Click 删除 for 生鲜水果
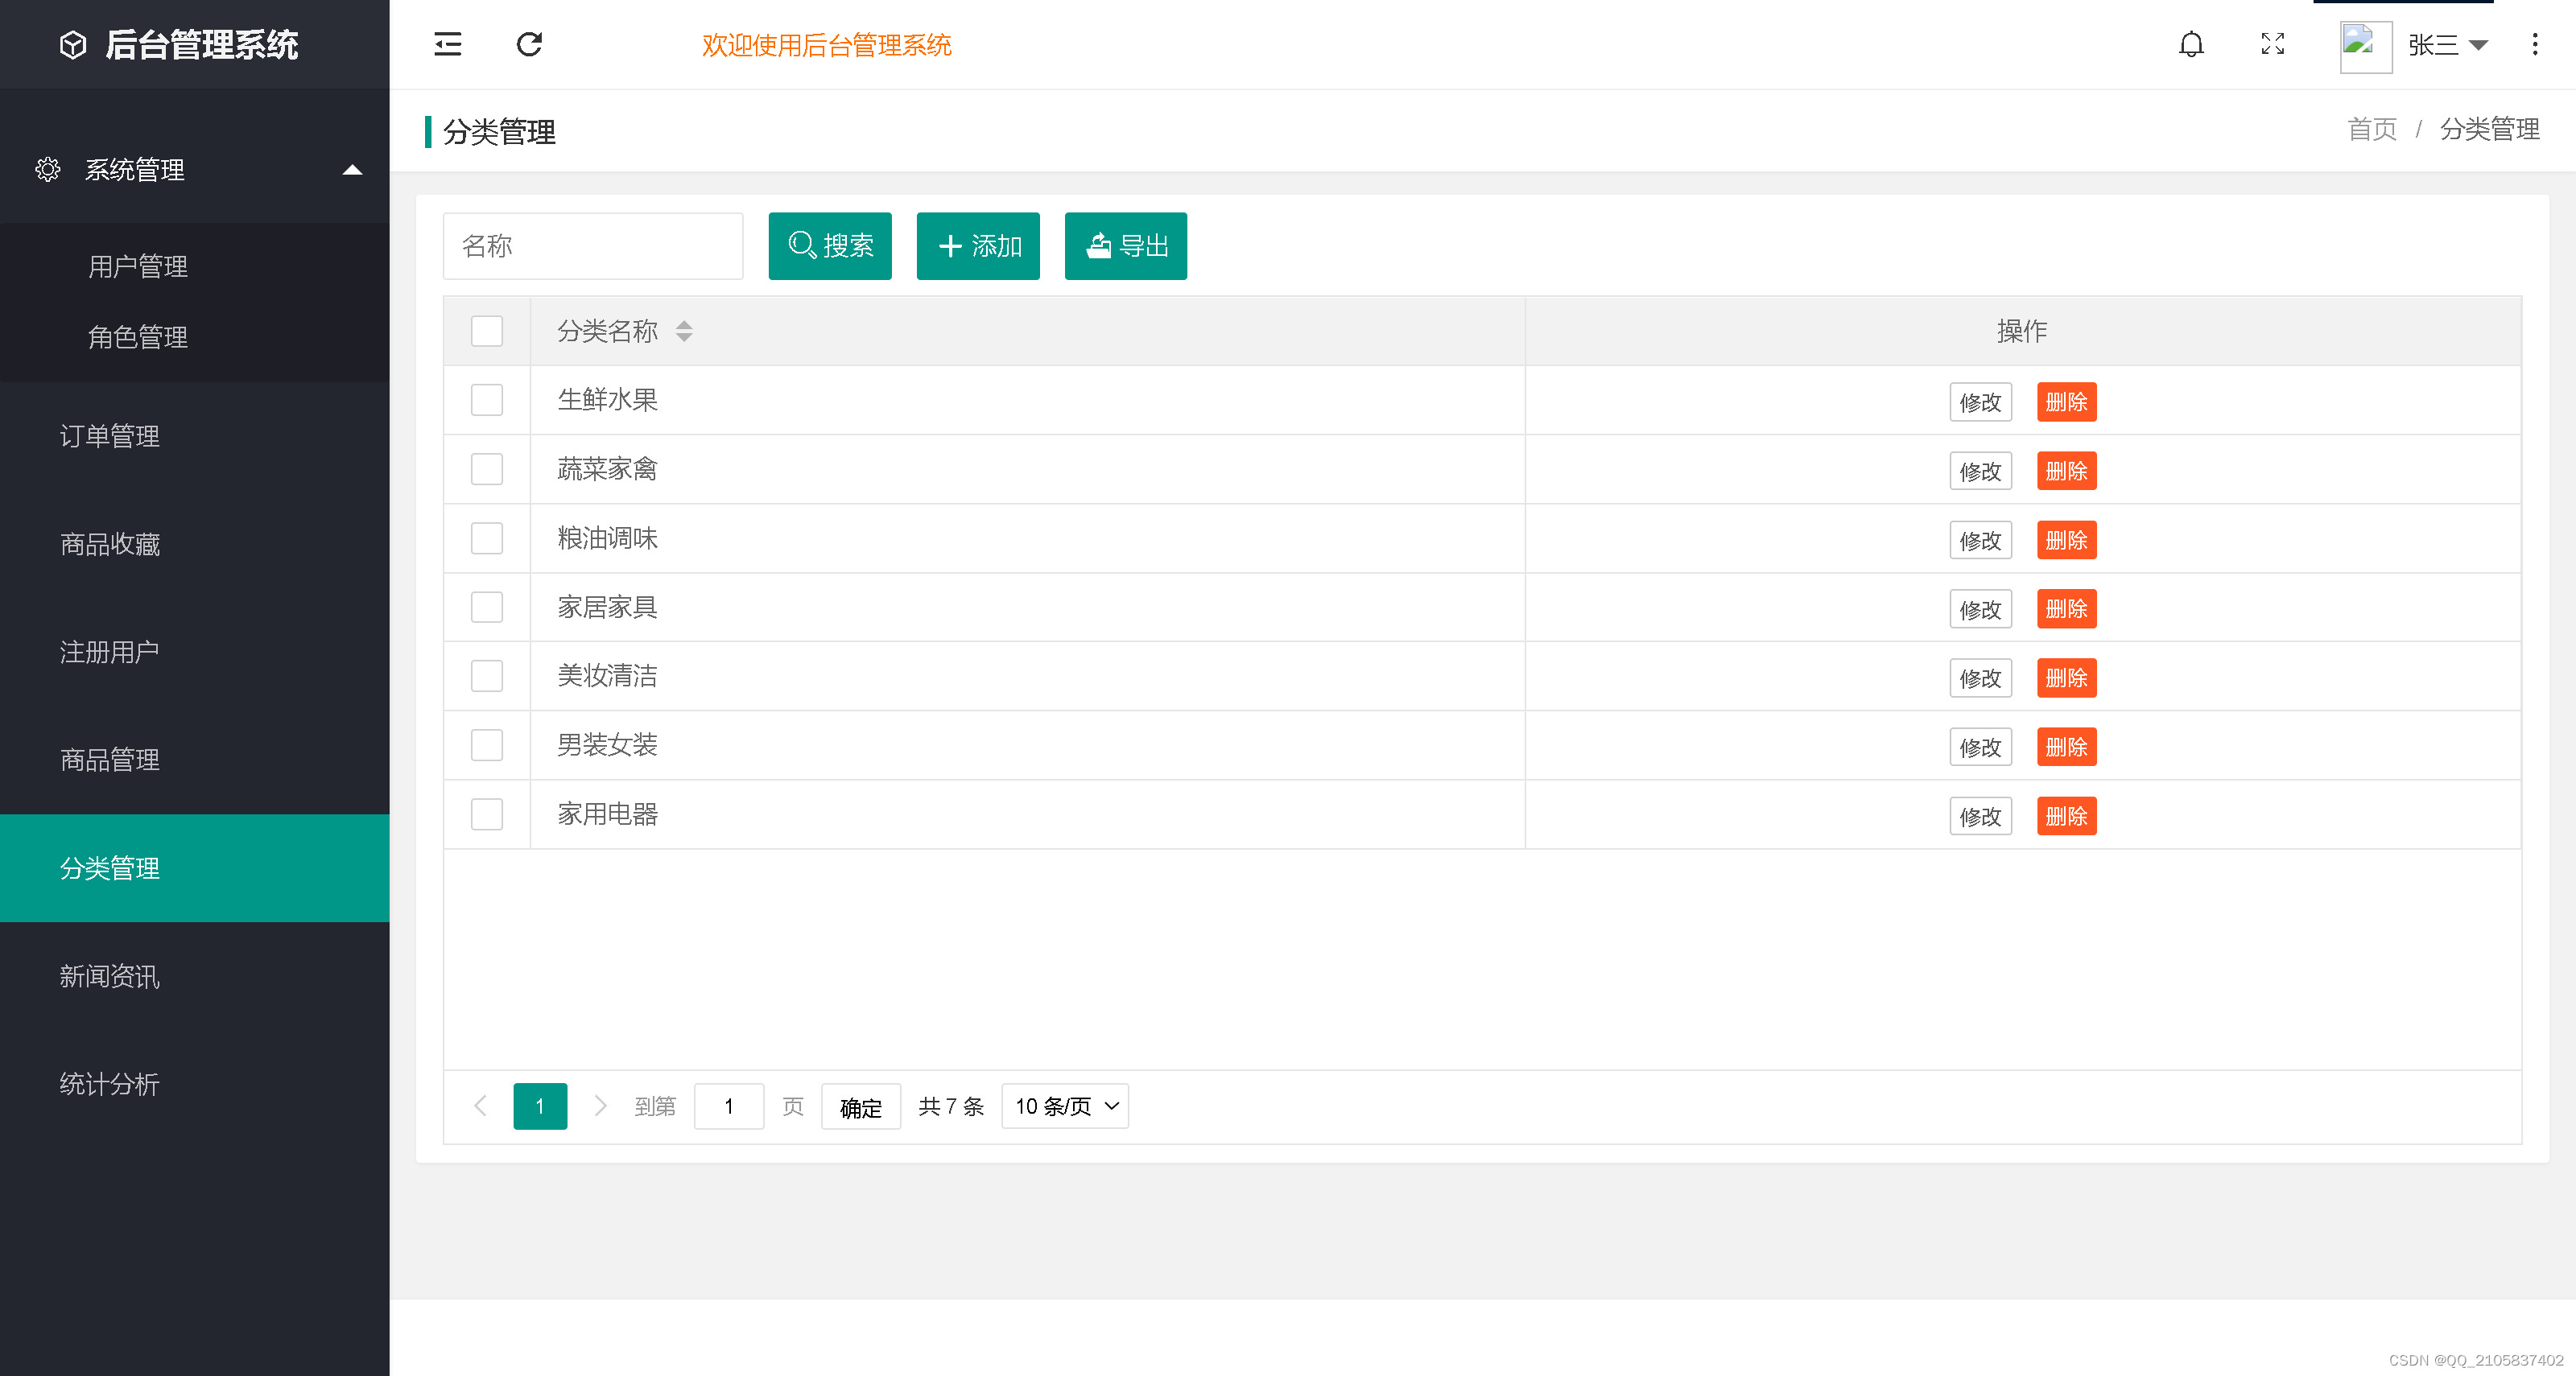2576x1376 pixels. (x=2067, y=402)
